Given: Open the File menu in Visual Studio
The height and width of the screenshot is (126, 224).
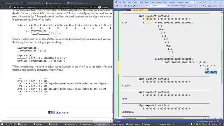Looking at the screenshot, I should click(x=120, y=2).
